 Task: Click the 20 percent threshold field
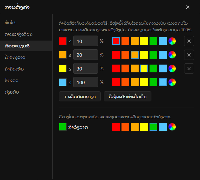point(86,55)
